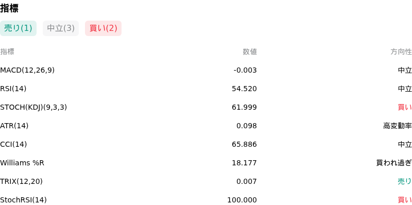This screenshot has width=412, height=205.
Task: Click the 指標 section heading
Action: click(x=9, y=8)
